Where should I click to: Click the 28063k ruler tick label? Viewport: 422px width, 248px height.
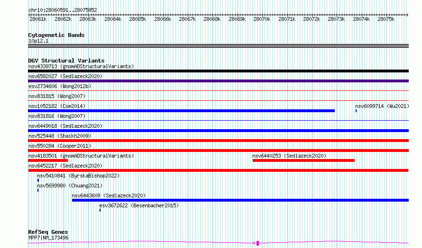click(x=88, y=19)
